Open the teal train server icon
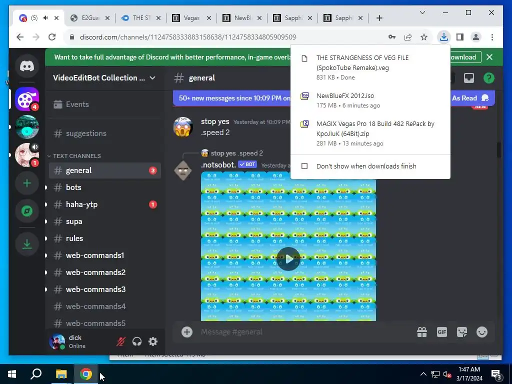512x384 pixels. pyautogui.click(x=27, y=127)
